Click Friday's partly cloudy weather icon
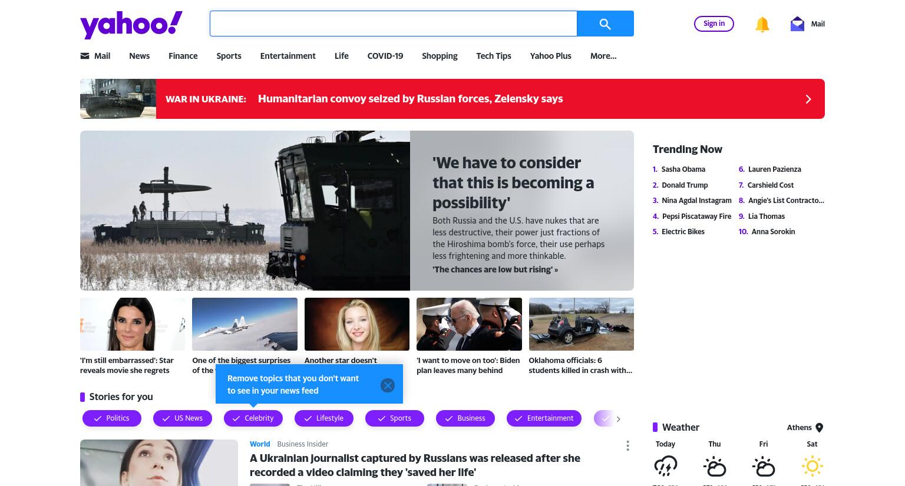 (x=763, y=466)
